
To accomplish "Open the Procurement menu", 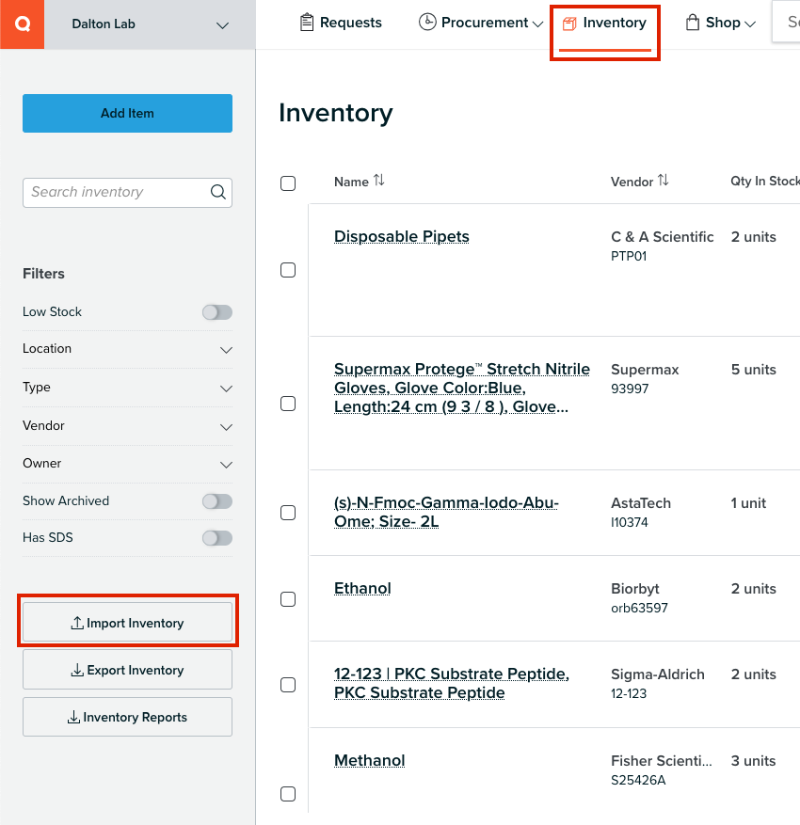I will pyautogui.click(x=481, y=23).
